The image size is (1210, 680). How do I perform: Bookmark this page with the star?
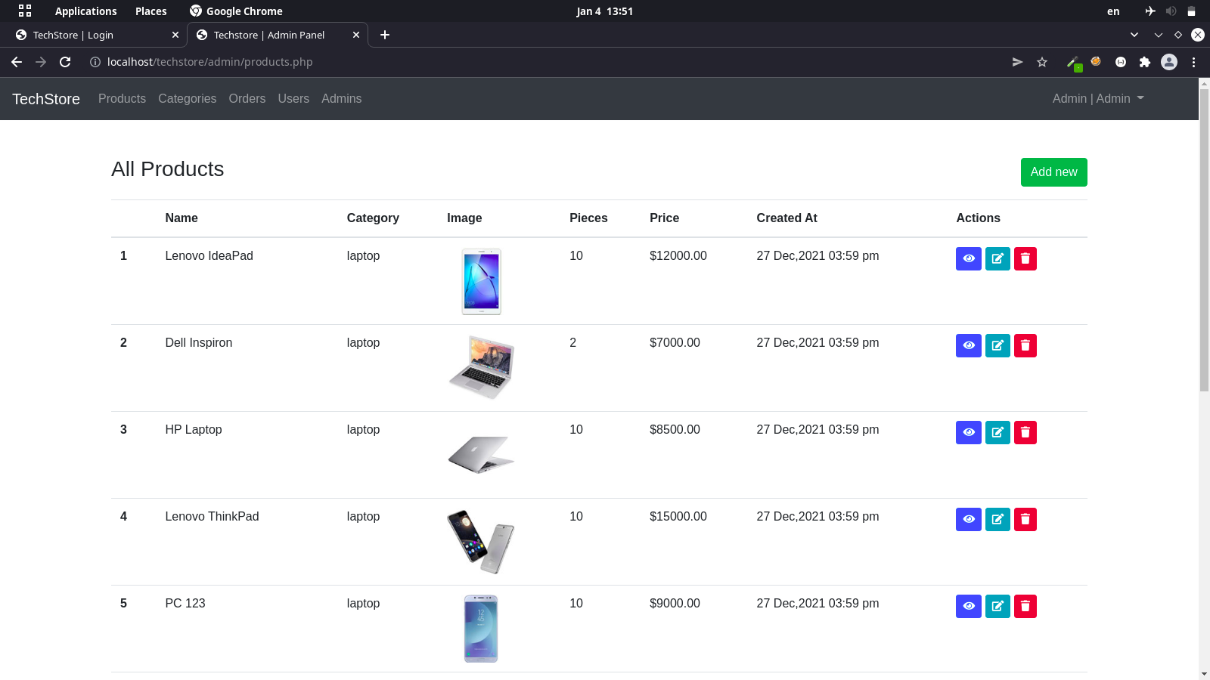(1042, 62)
